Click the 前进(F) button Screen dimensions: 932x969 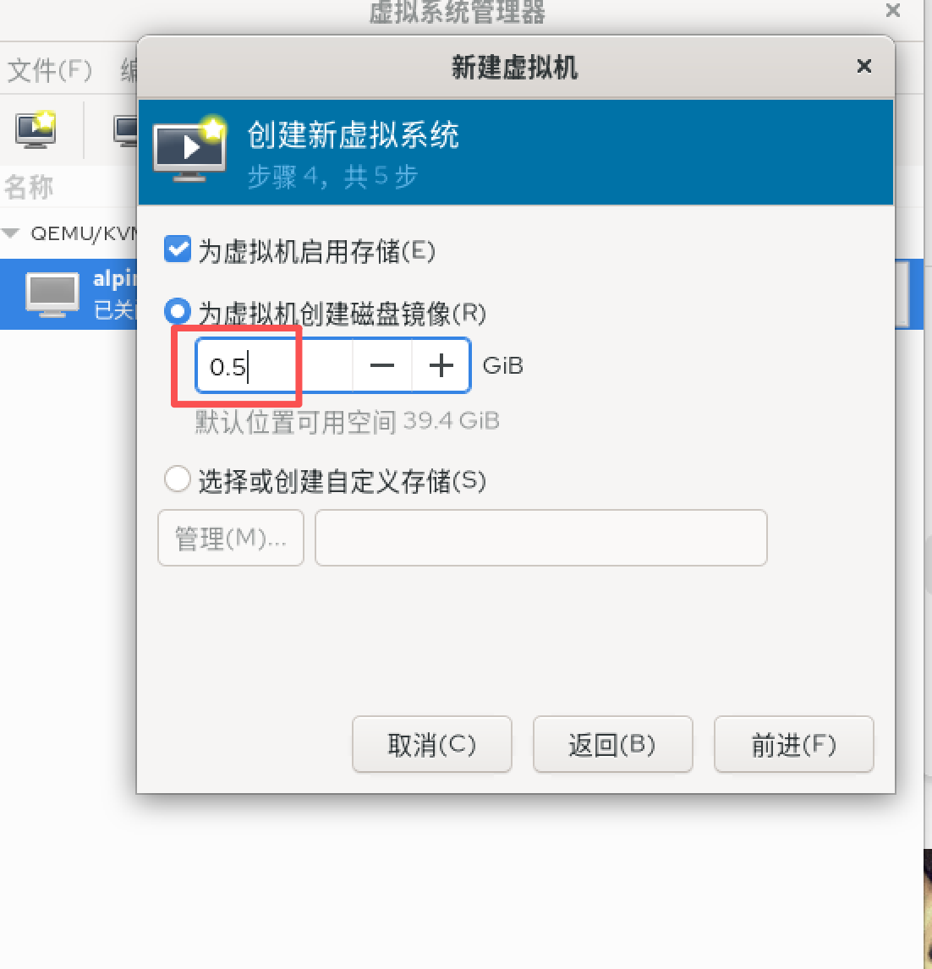pyautogui.click(x=793, y=745)
